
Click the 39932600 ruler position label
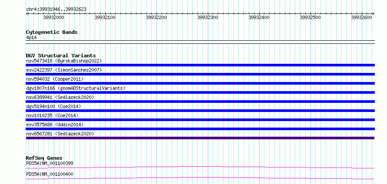362,17
